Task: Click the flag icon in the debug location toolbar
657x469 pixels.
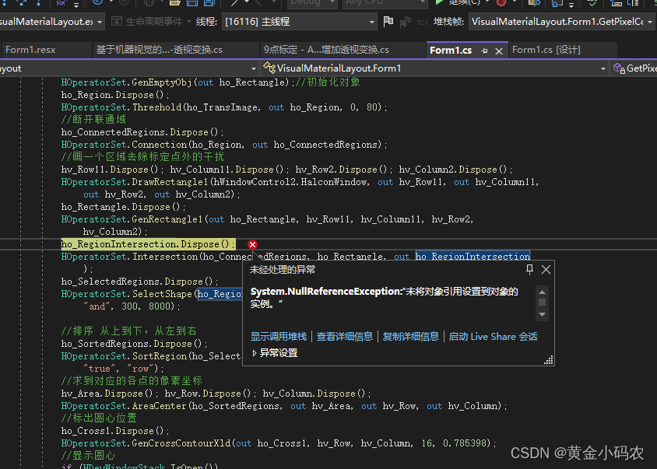Action: [388, 21]
